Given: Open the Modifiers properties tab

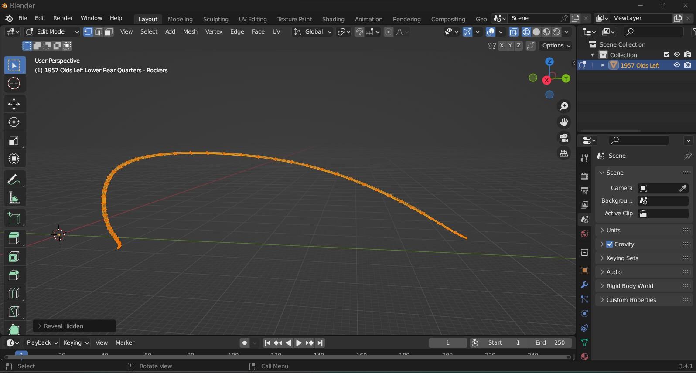Looking at the screenshot, I should pyautogui.click(x=584, y=285).
